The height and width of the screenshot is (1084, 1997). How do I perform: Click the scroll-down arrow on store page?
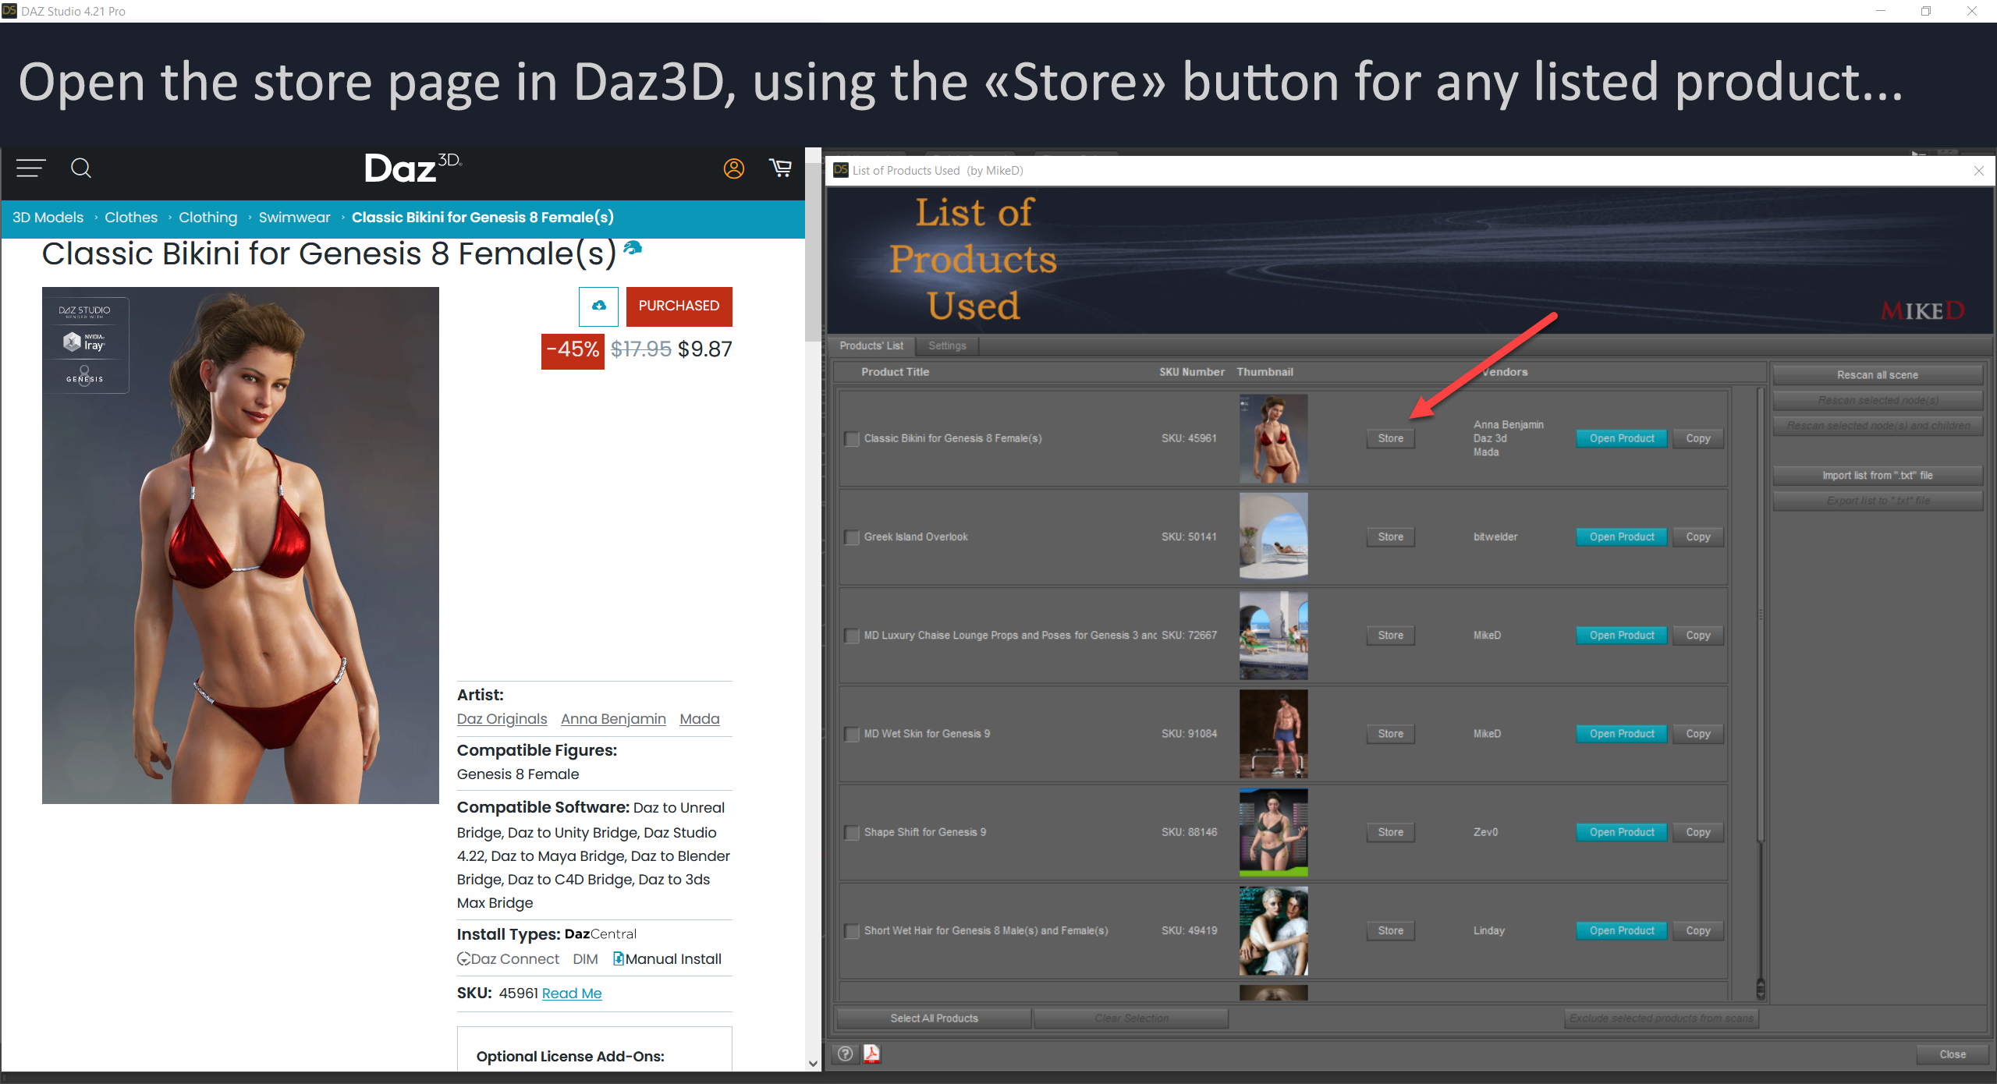813,1063
